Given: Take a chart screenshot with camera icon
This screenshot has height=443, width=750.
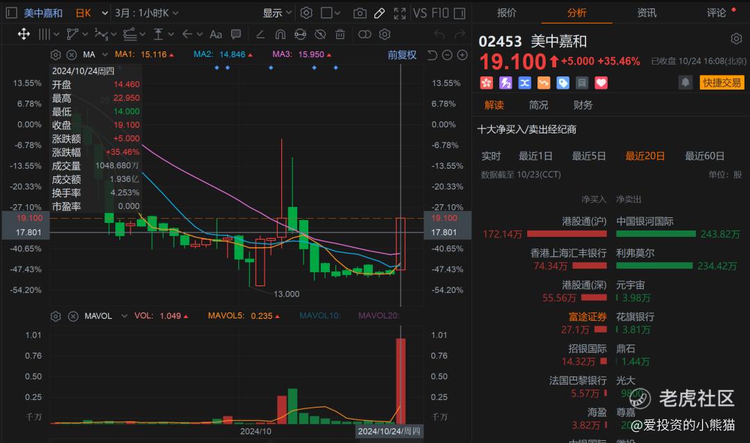Looking at the screenshot, I should [x=360, y=13].
